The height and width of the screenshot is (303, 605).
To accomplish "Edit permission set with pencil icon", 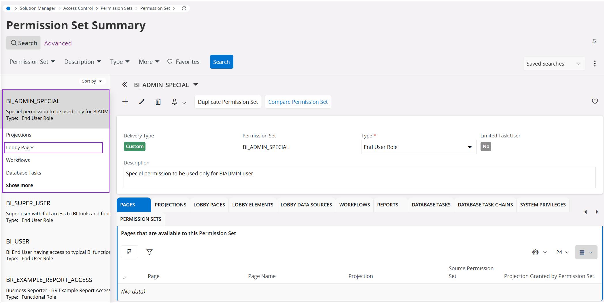I will coord(141,102).
